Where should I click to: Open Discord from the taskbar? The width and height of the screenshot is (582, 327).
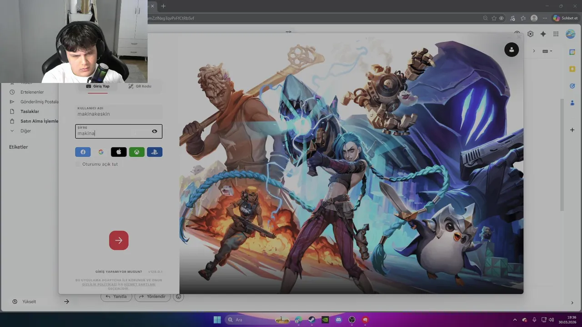pyautogui.click(x=338, y=320)
